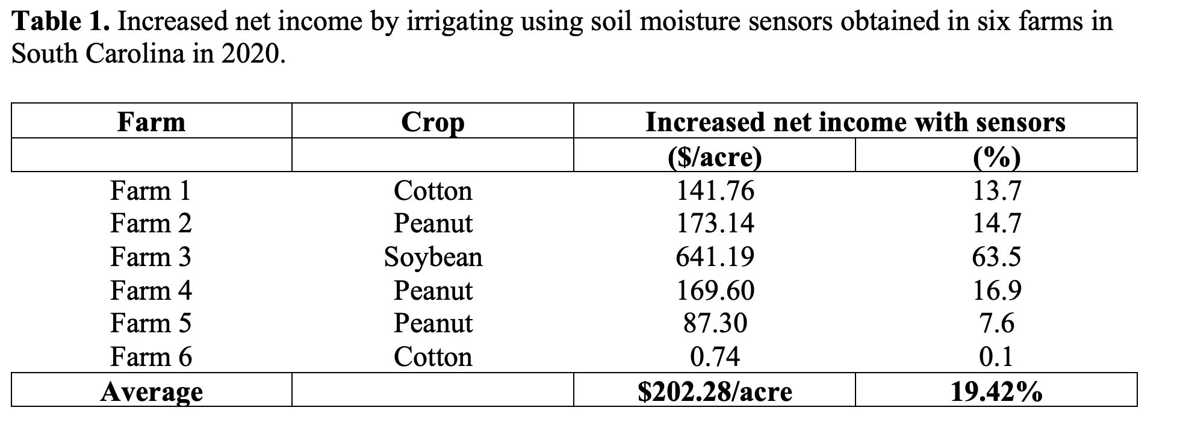
Task: Select the Farm 4 row label
Action: pyautogui.click(x=151, y=291)
